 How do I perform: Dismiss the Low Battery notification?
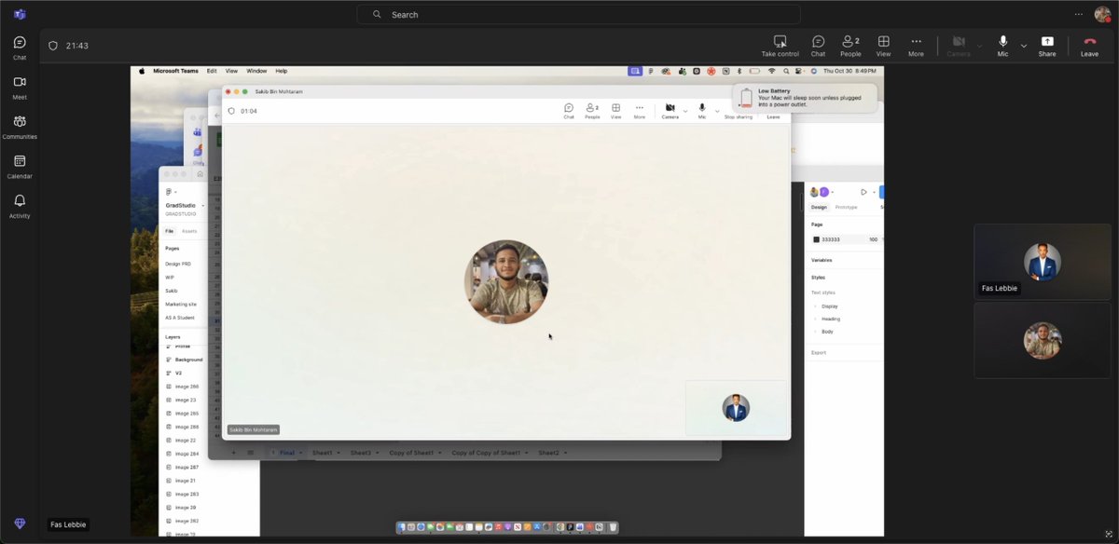(807, 98)
